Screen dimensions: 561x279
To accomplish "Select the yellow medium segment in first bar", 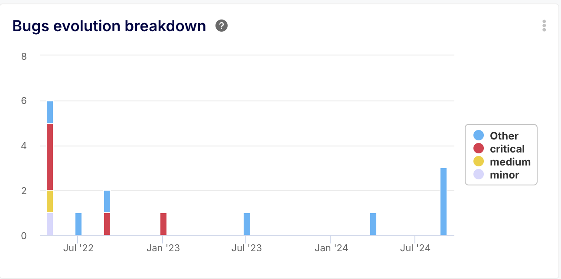I will tap(50, 201).
